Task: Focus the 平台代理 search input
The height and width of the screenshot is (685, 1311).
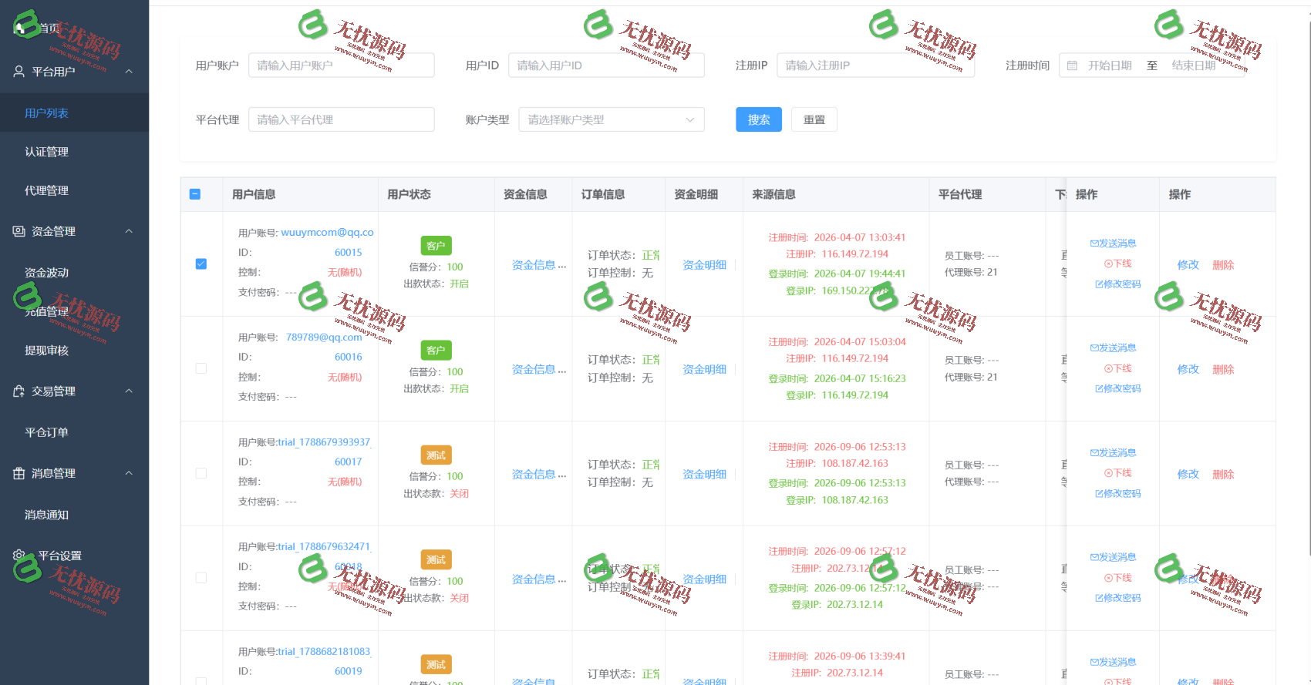Action: [x=342, y=119]
